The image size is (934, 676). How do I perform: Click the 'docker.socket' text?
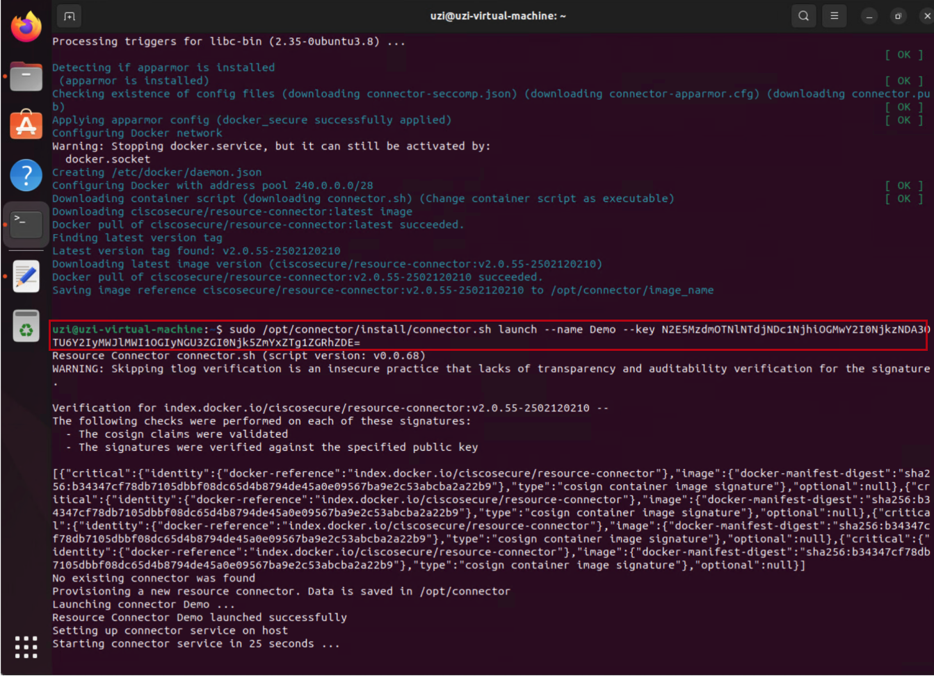click(108, 159)
